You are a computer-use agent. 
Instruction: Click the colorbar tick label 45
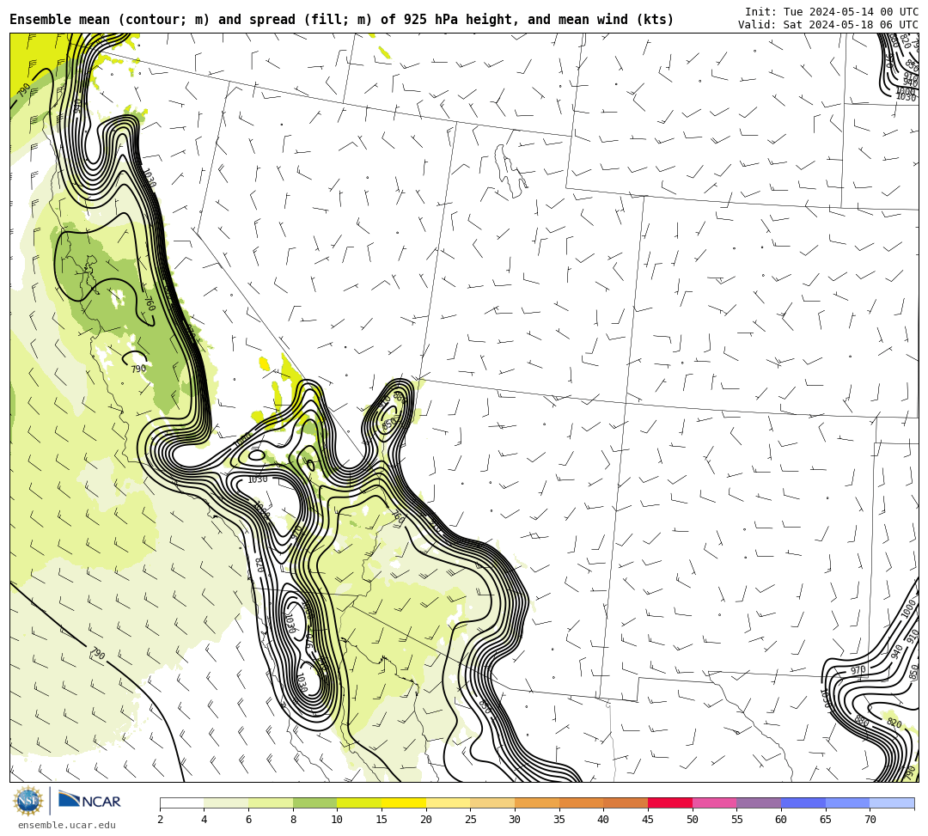click(648, 820)
